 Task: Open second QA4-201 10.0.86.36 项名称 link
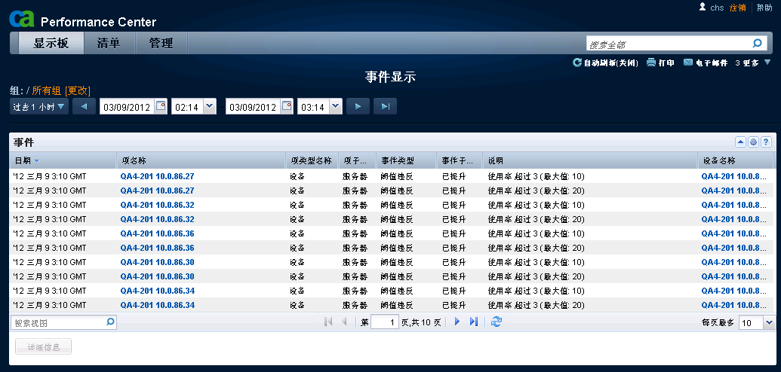158,248
